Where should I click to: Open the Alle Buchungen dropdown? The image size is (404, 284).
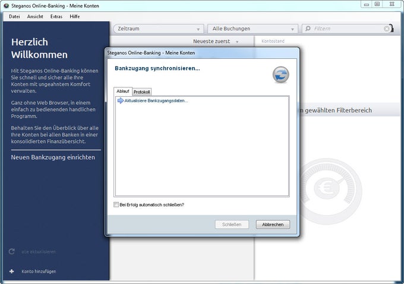pos(252,29)
